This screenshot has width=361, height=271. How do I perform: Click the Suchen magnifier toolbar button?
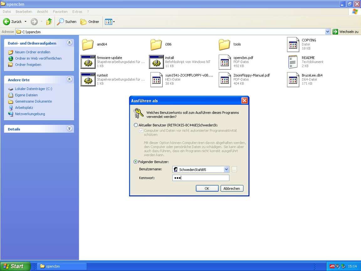point(66,22)
